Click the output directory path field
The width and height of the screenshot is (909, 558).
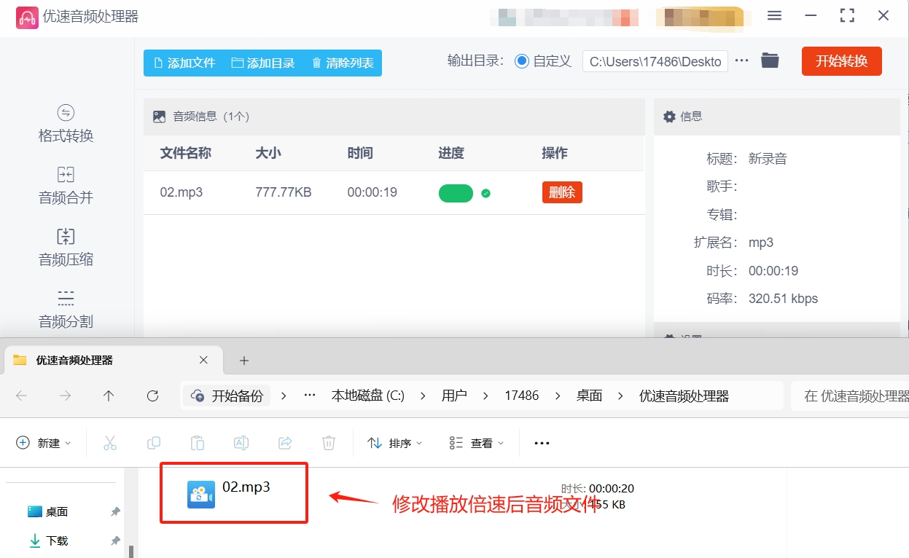[655, 62]
